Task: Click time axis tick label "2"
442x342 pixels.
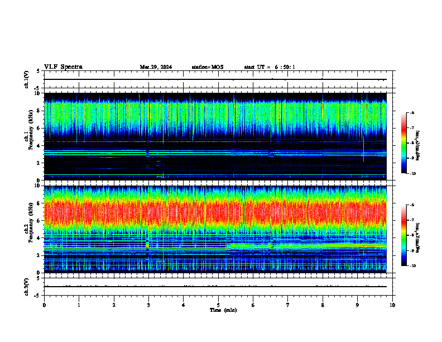Action: (x=114, y=305)
